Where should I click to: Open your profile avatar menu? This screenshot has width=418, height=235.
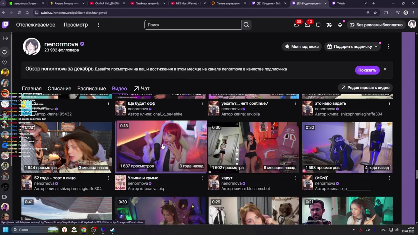click(x=412, y=25)
